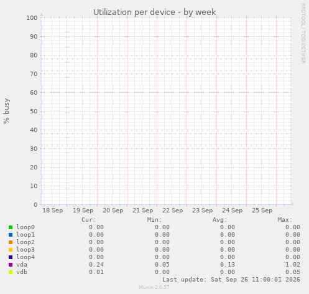Click the 50 y-axis label
Screen dimensions: 309x294
34,111
